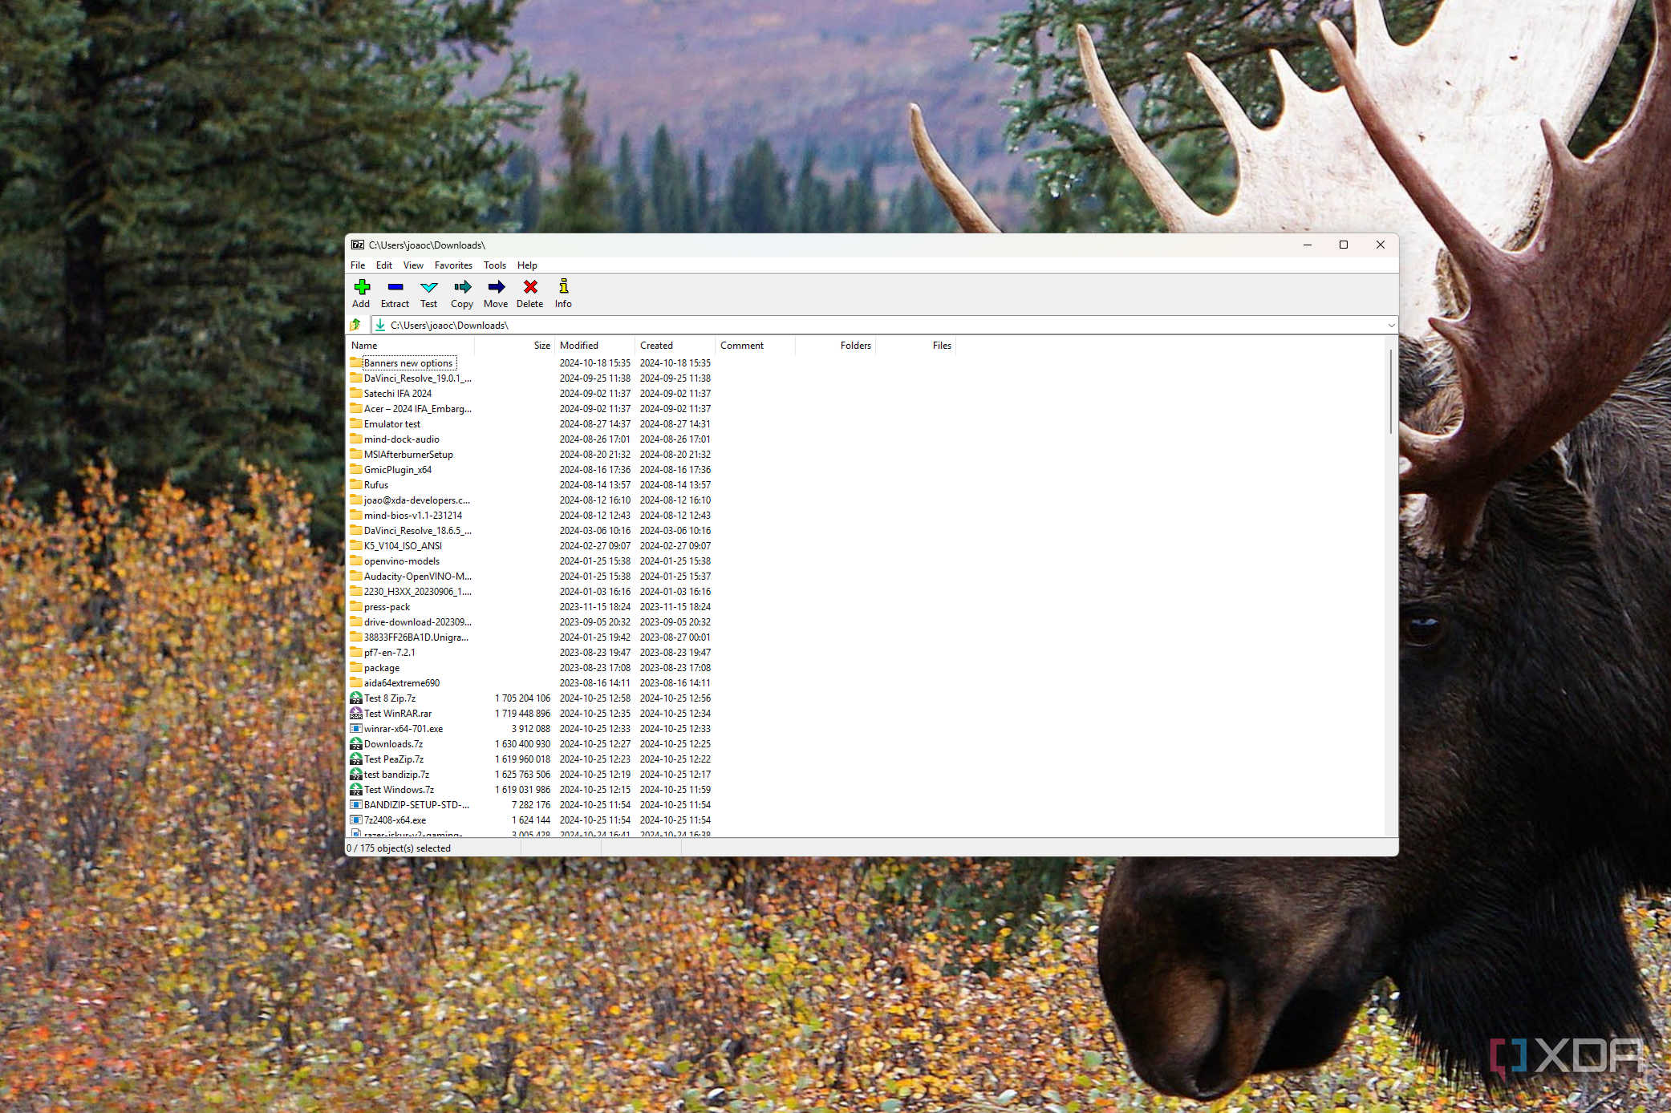
Task: Open the Info toolbar icon
Action: point(563,287)
